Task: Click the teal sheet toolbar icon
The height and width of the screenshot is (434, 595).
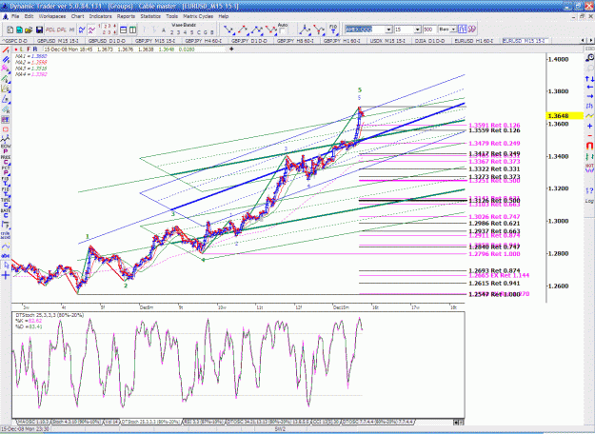Action: click(x=19, y=30)
